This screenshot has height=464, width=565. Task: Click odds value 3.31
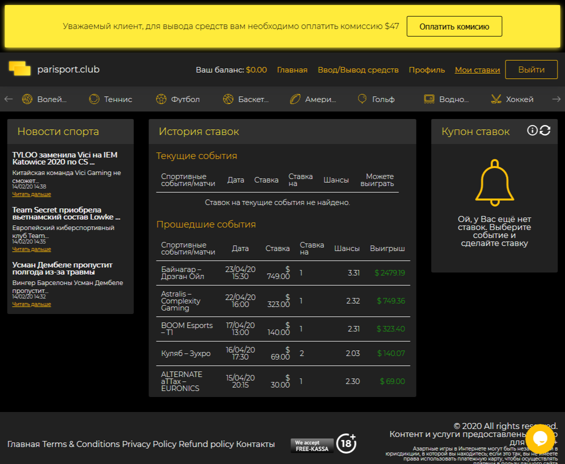tap(353, 272)
